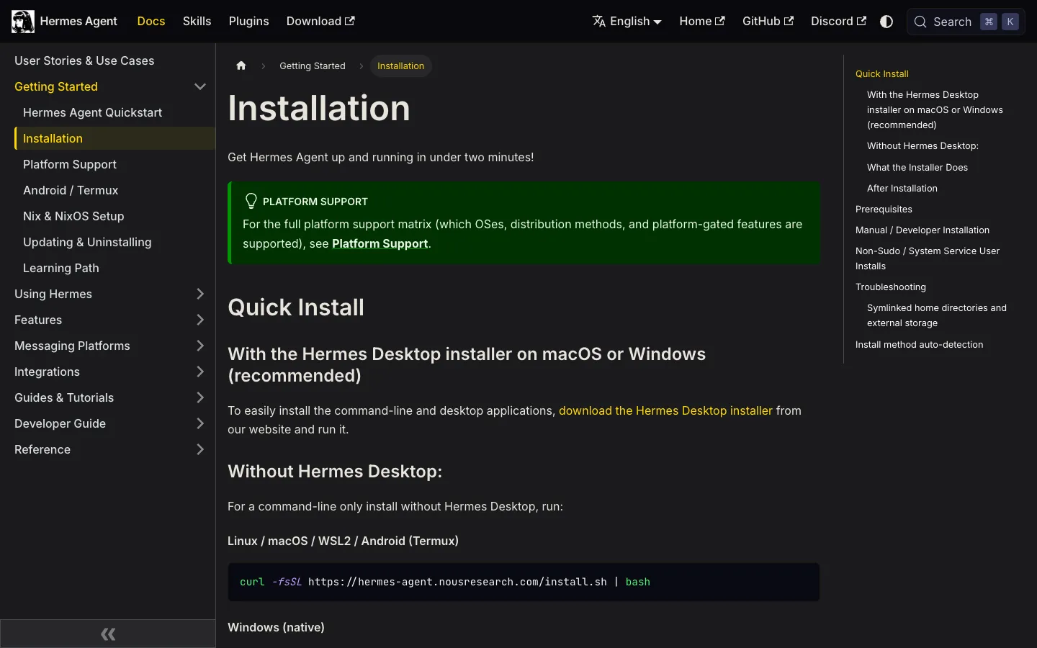Toggle dark and light mode
This screenshot has height=648, width=1037.
click(886, 22)
